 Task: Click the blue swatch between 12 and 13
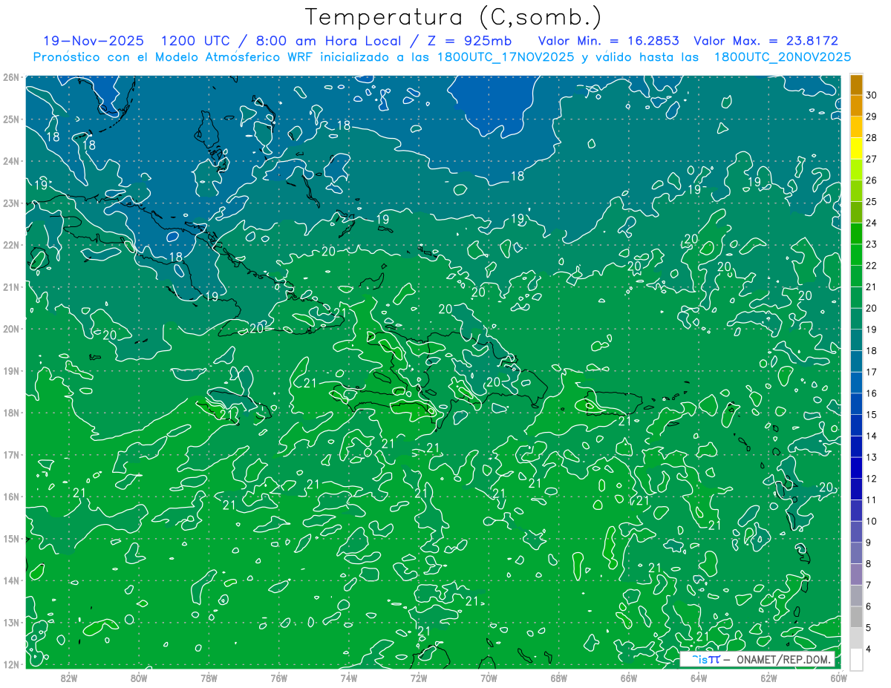click(x=856, y=468)
